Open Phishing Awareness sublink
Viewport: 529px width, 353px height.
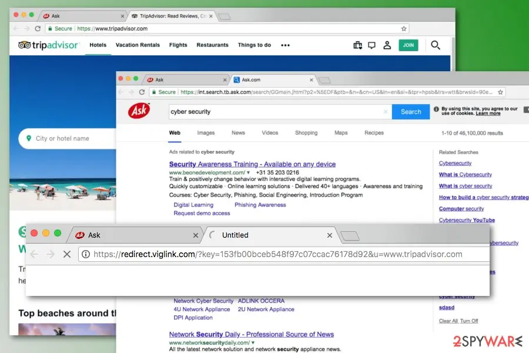[260, 205]
